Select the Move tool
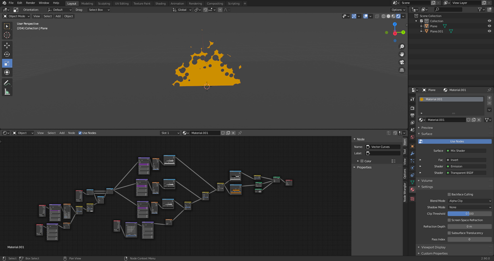Viewport: 494px width, 261px height. [7, 46]
